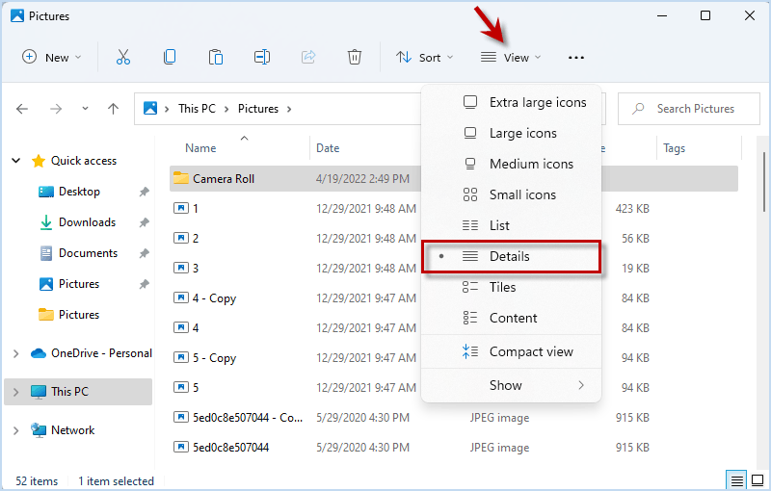The height and width of the screenshot is (491, 771).
Task: Expand OneDrive - Personal tree node
Action: (16, 353)
